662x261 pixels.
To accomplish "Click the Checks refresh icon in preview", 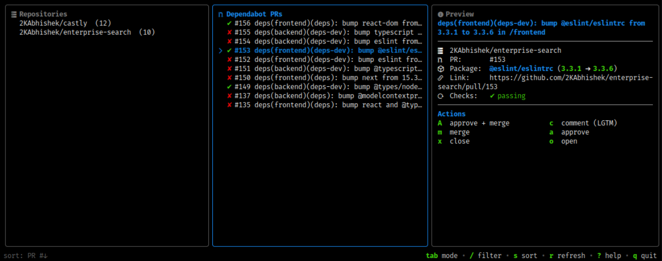I will click(440, 96).
